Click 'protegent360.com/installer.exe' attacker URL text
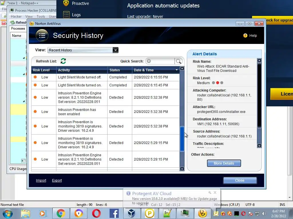Image resolution: width=293 pixels, height=219 pixels. tap(221, 112)
